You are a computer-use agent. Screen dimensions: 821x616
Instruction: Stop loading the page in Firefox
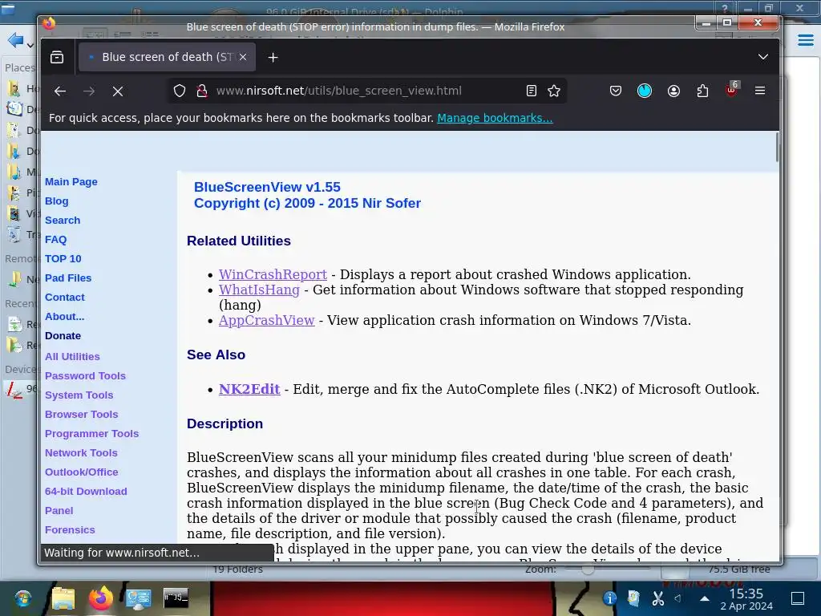pyautogui.click(x=118, y=91)
